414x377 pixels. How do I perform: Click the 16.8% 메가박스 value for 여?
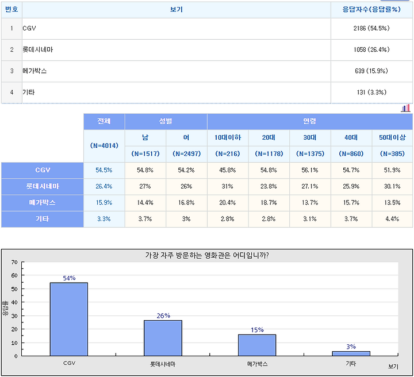point(186,203)
